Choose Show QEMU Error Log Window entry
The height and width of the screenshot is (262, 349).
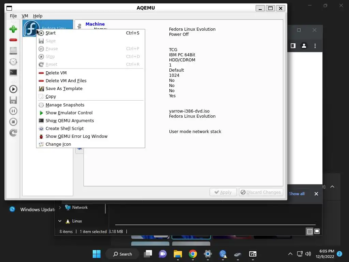click(90, 136)
